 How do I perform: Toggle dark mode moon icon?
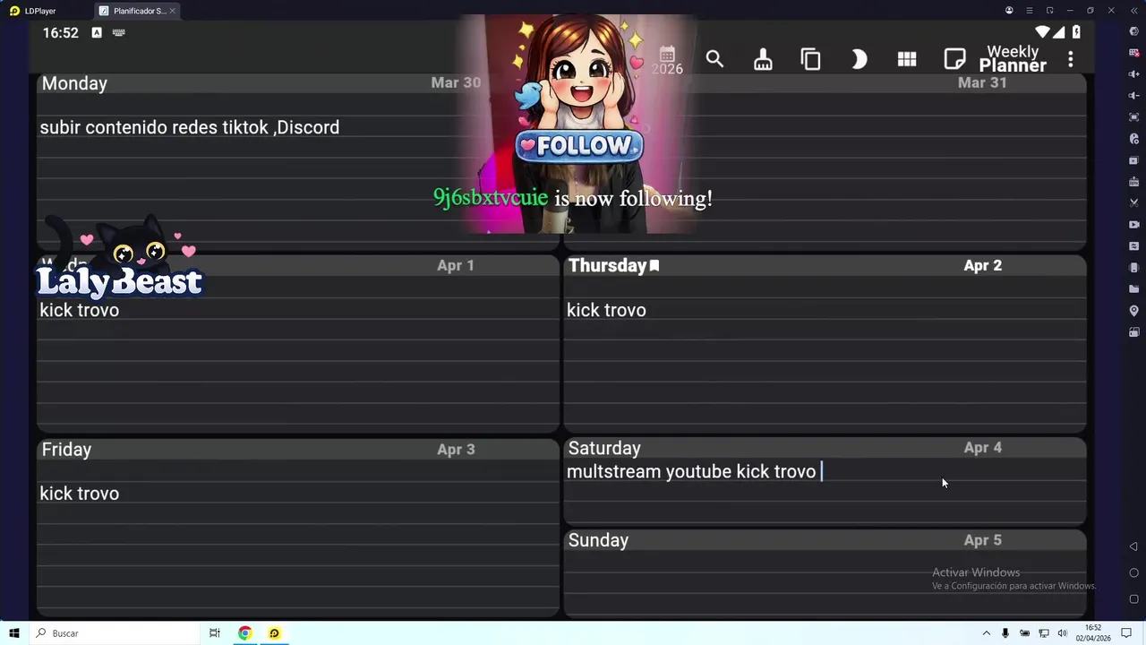859,59
